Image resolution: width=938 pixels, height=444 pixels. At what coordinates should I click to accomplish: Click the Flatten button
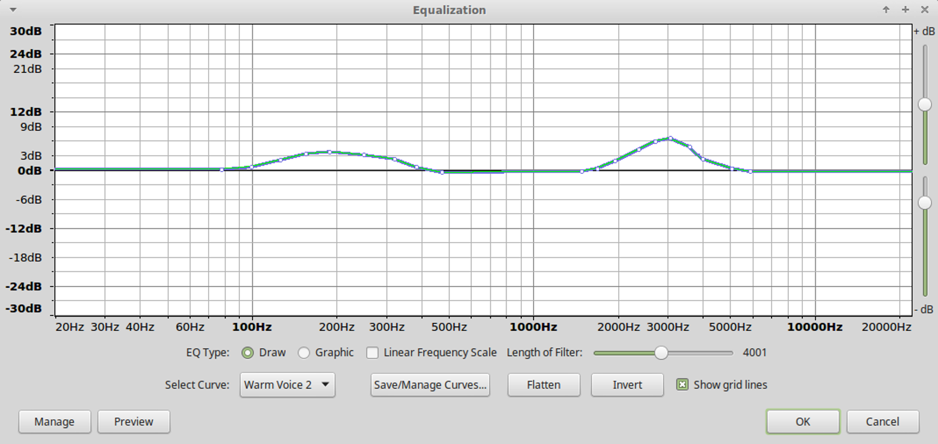[544, 385]
